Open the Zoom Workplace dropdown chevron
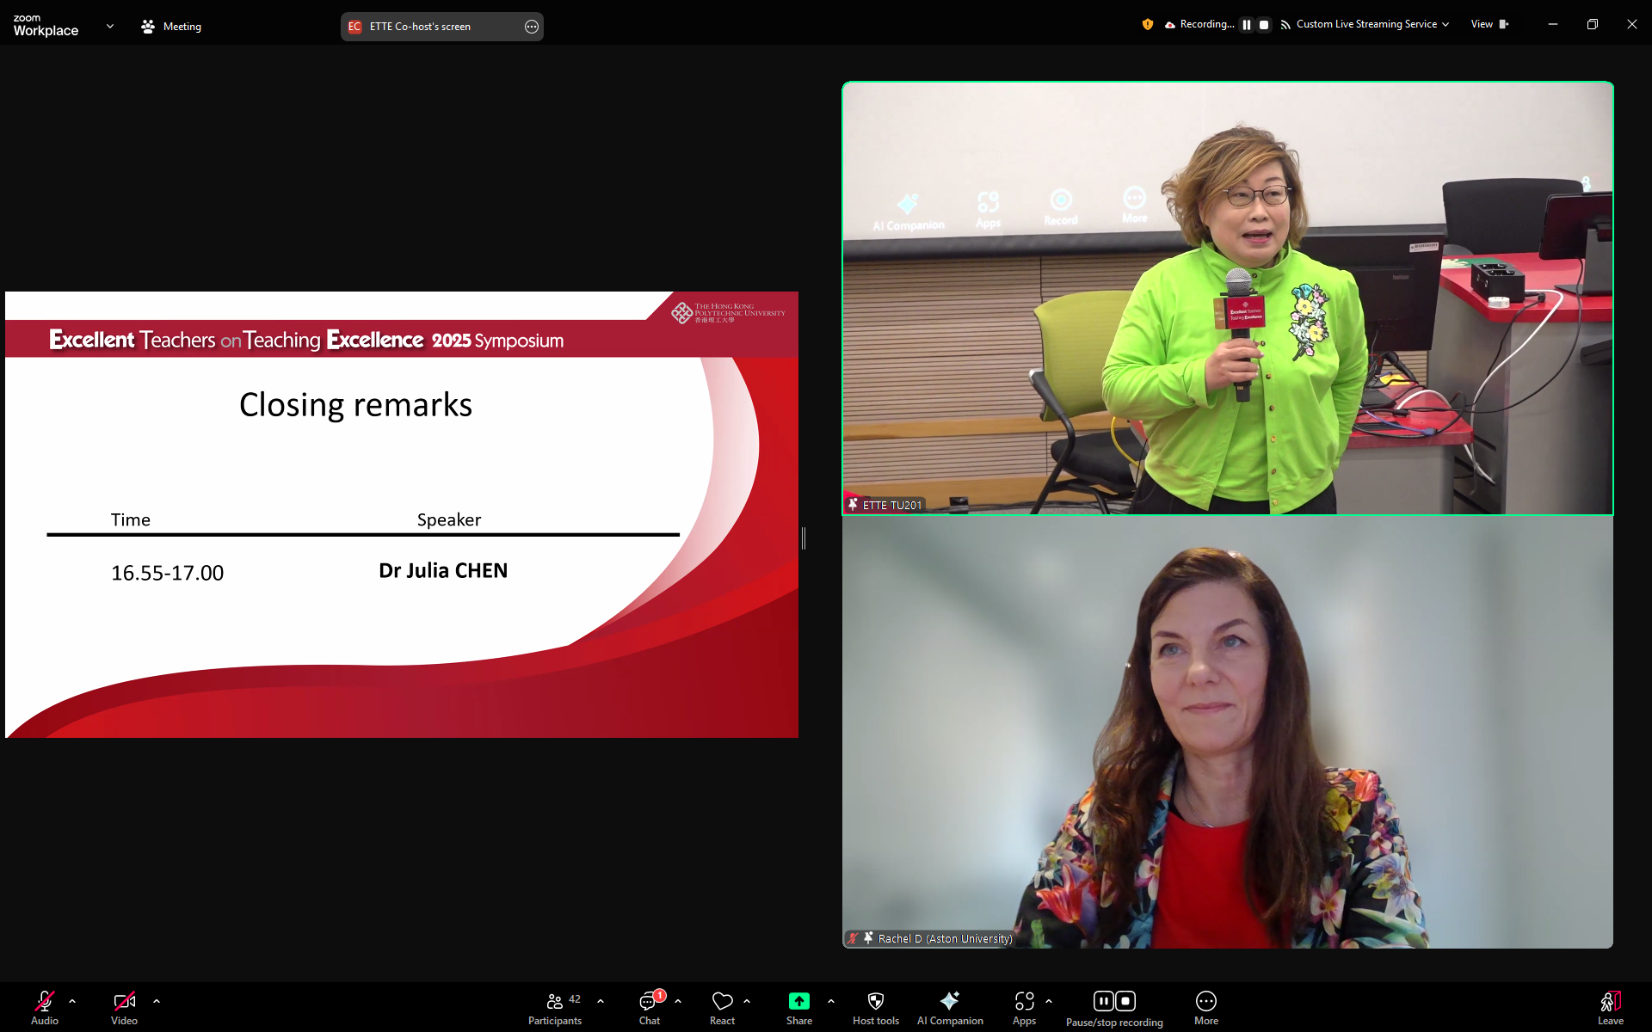The width and height of the screenshot is (1652, 1032). [110, 27]
